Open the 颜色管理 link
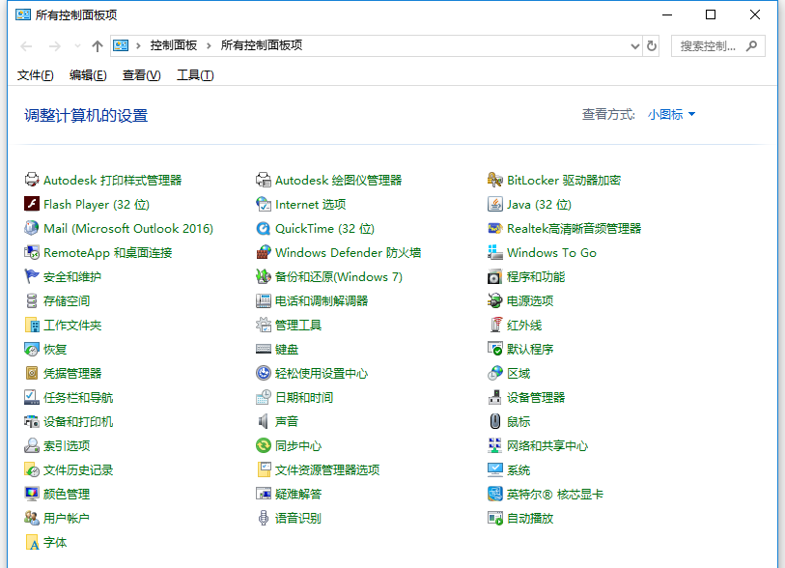Viewport: 785px width, 568px height. 66,494
